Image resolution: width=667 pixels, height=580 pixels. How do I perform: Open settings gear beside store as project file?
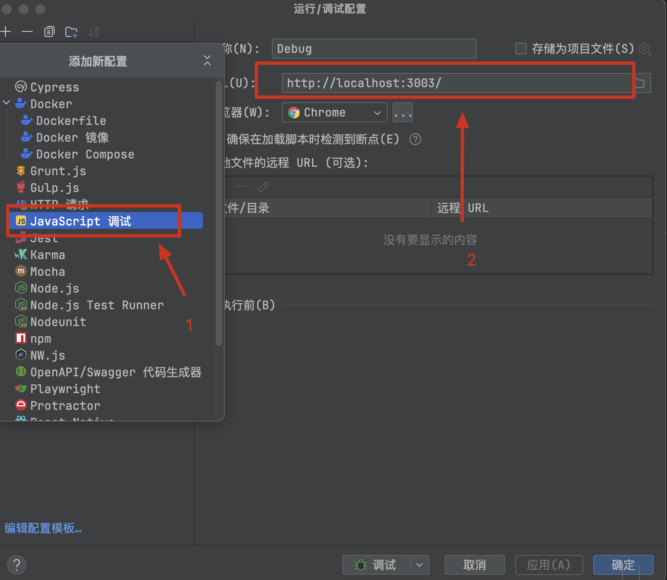click(644, 49)
